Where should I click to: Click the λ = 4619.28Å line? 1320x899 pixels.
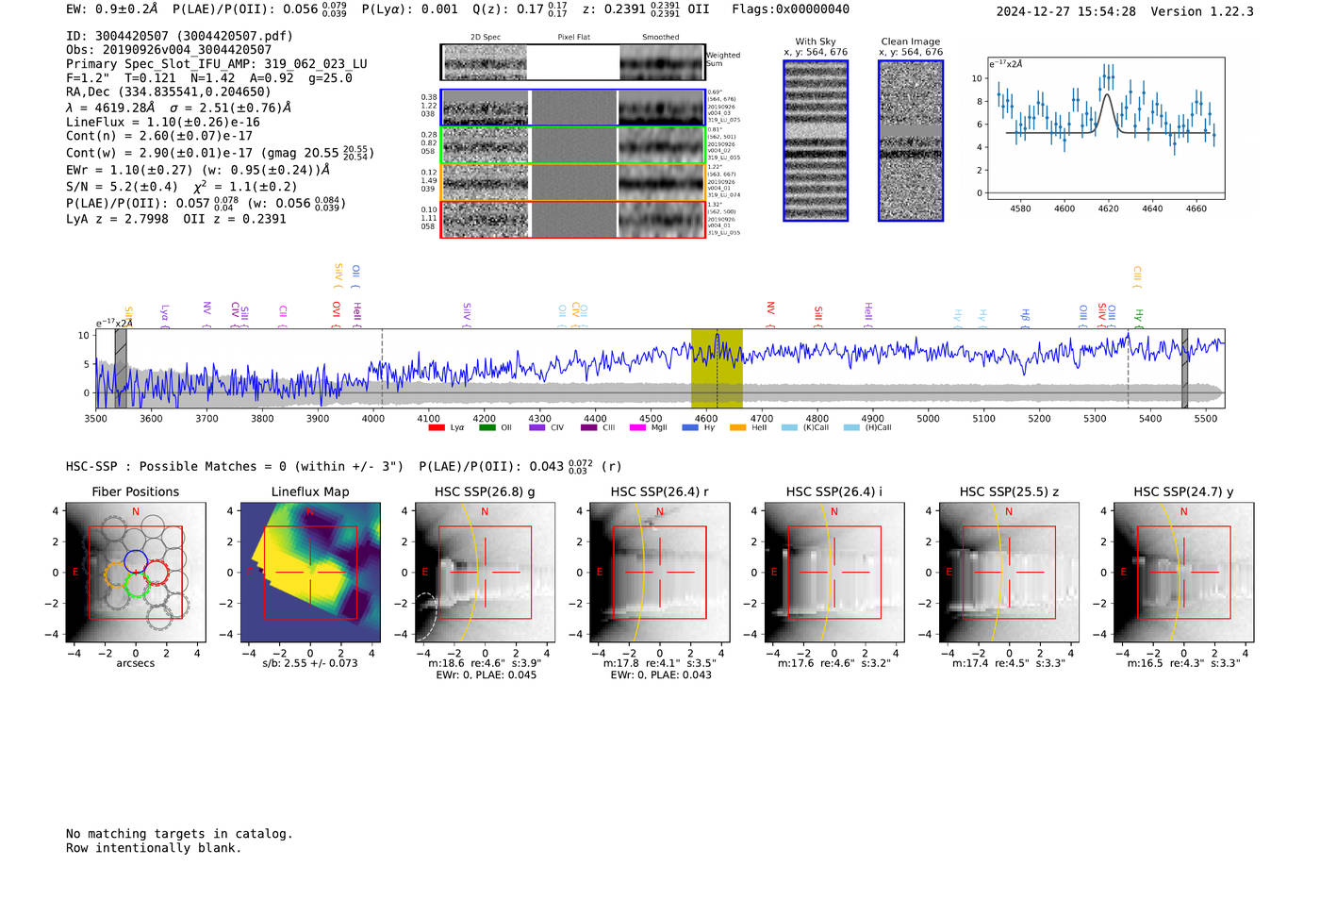click(x=179, y=108)
